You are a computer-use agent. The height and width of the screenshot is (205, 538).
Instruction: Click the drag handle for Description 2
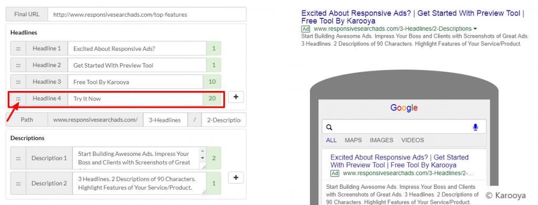(18, 184)
